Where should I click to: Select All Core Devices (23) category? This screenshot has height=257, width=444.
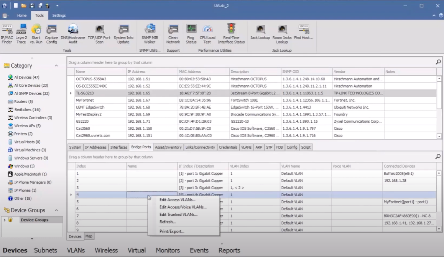tap(31, 85)
